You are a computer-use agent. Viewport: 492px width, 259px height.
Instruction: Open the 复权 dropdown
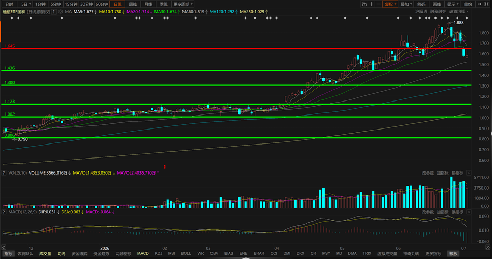[x=390, y=4]
